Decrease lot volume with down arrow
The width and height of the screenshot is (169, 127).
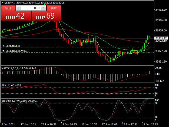19,8
